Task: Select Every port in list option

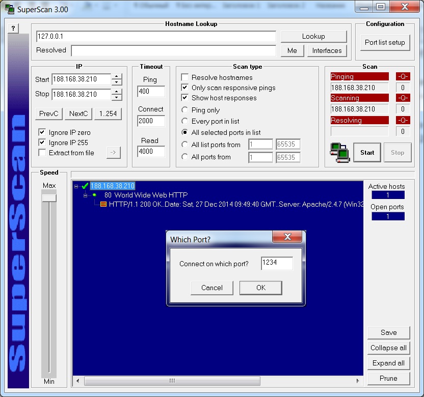Action: 184,121
